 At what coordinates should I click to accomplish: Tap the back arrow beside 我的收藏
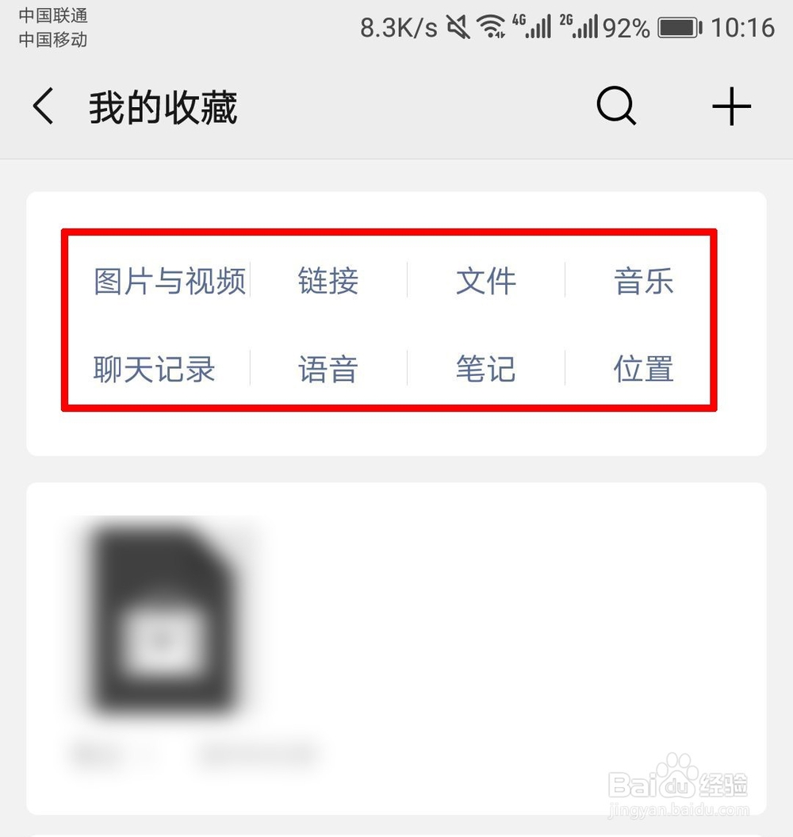(44, 106)
